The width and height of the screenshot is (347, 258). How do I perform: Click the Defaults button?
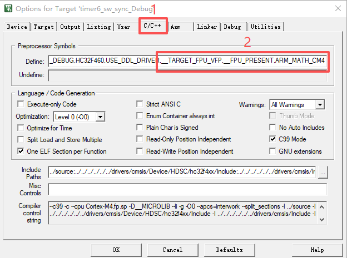click(x=230, y=250)
